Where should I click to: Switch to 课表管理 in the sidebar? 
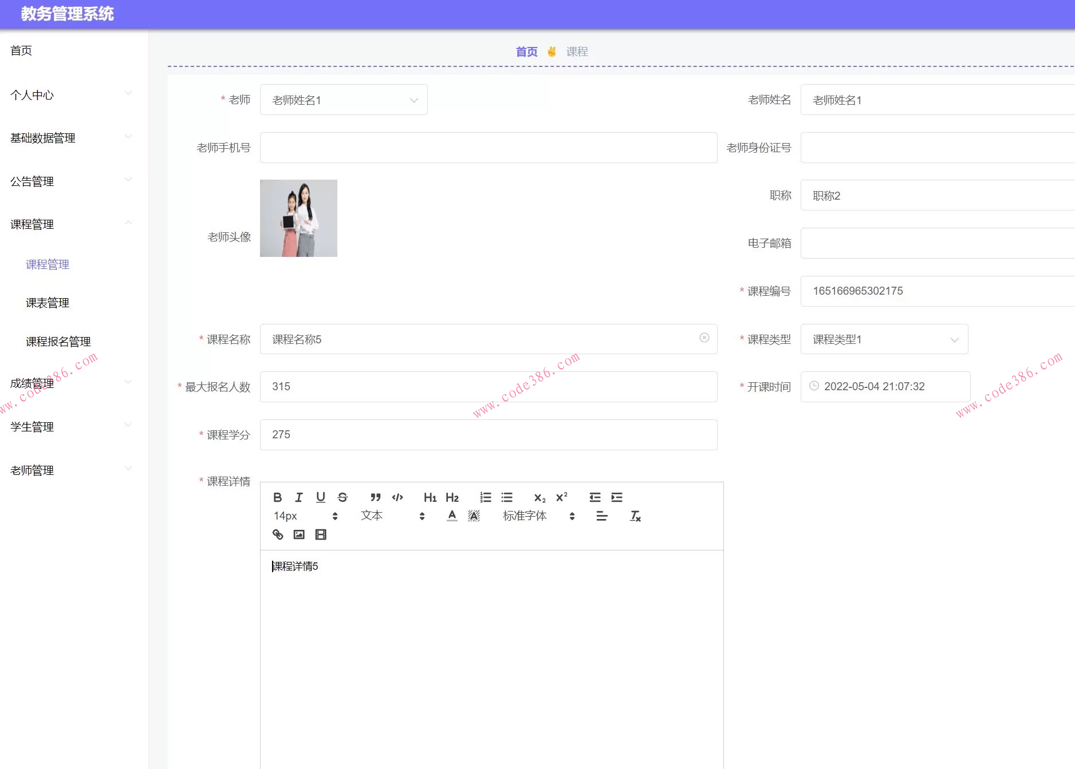pyautogui.click(x=48, y=303)
